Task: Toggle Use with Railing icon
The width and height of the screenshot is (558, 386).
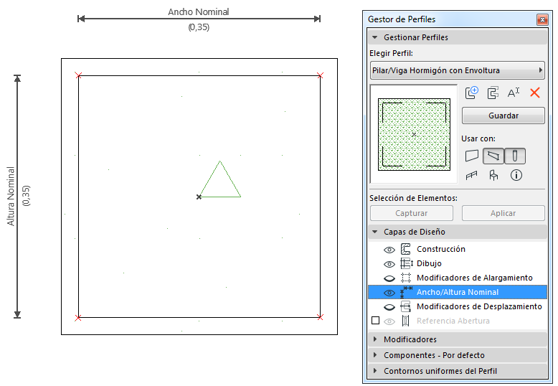Action: (x=471, y=175)
